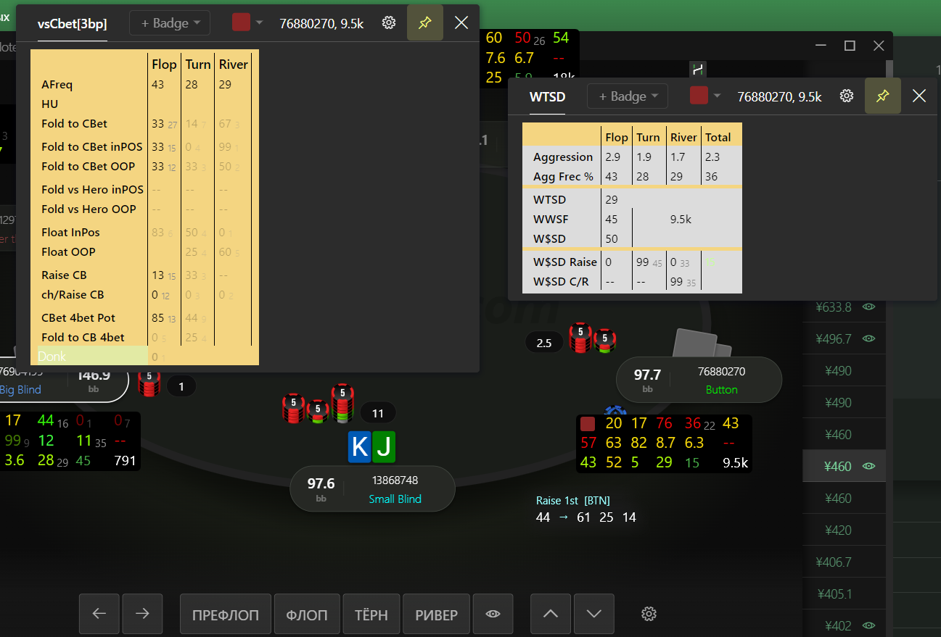Unpin the WTSD popup
This screenshot has width=941, height=637.
[x=883, y=96]
